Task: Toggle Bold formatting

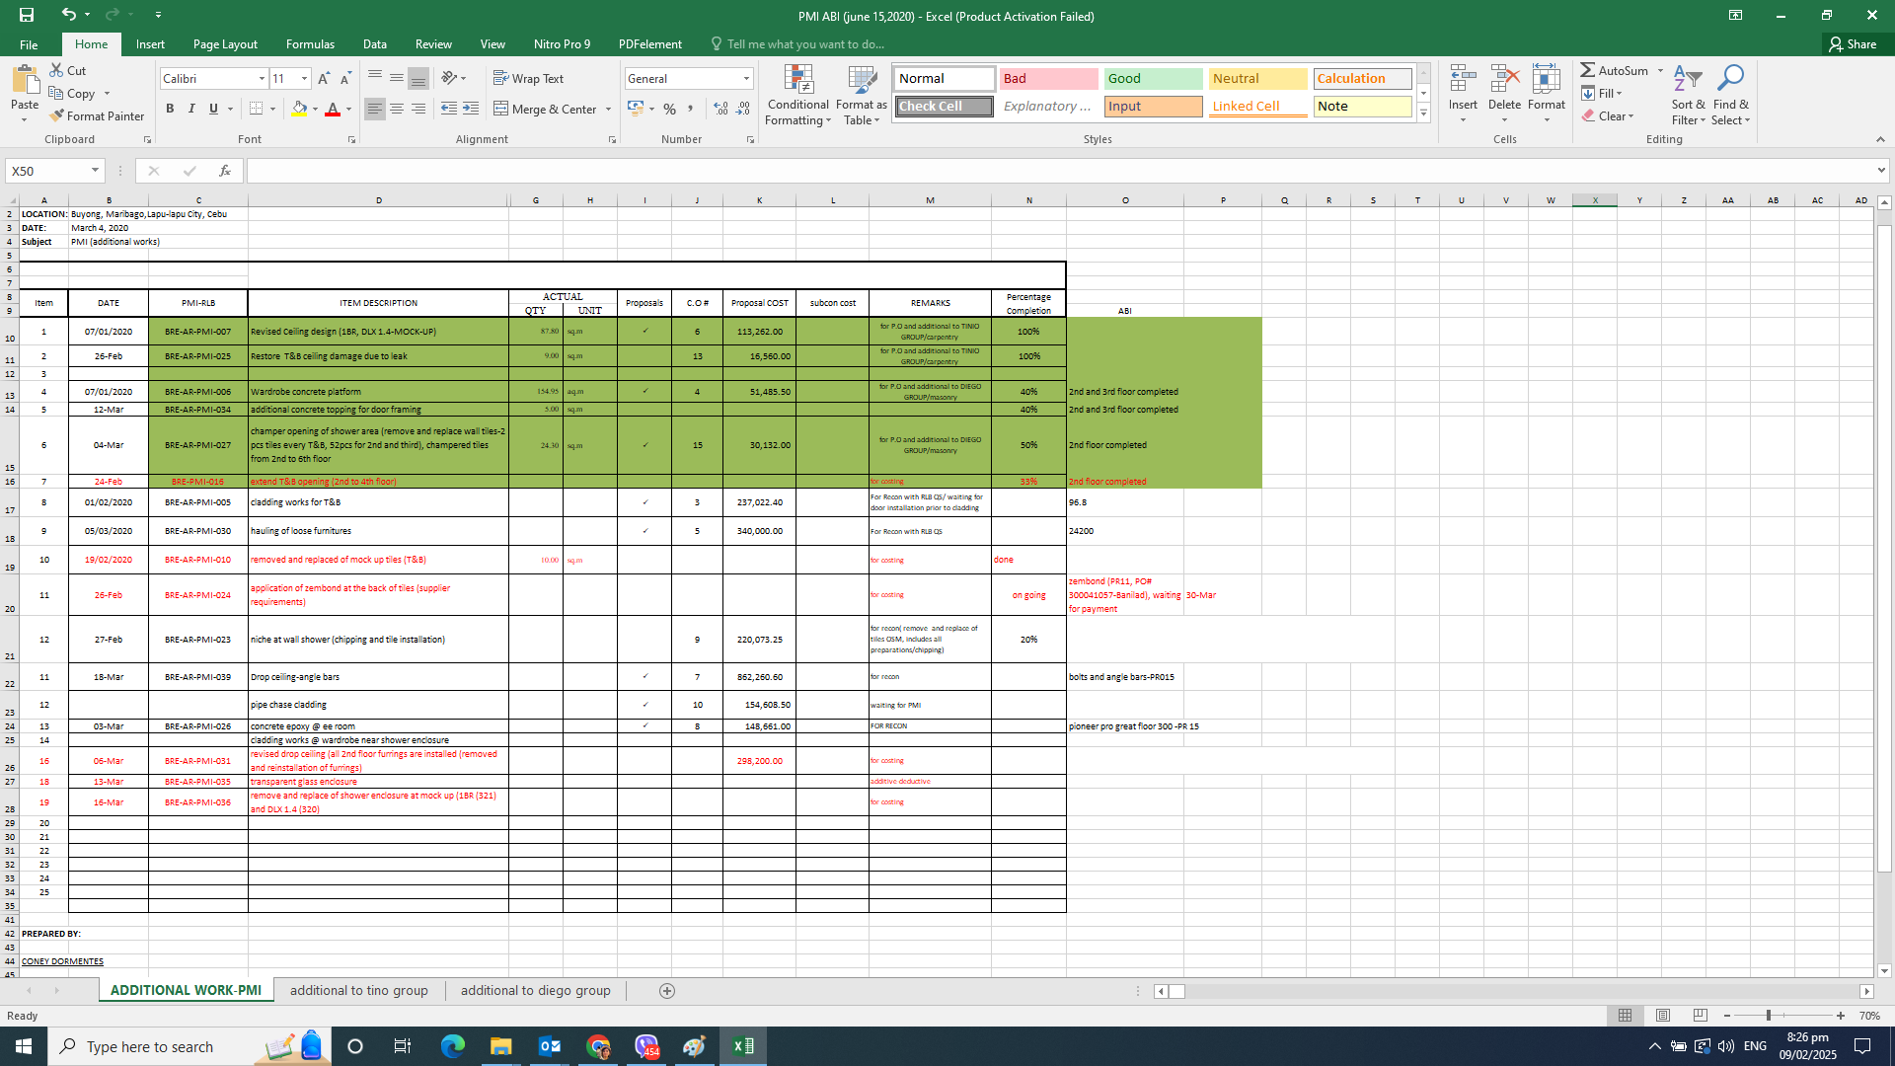Action: (x=170, y=109)
